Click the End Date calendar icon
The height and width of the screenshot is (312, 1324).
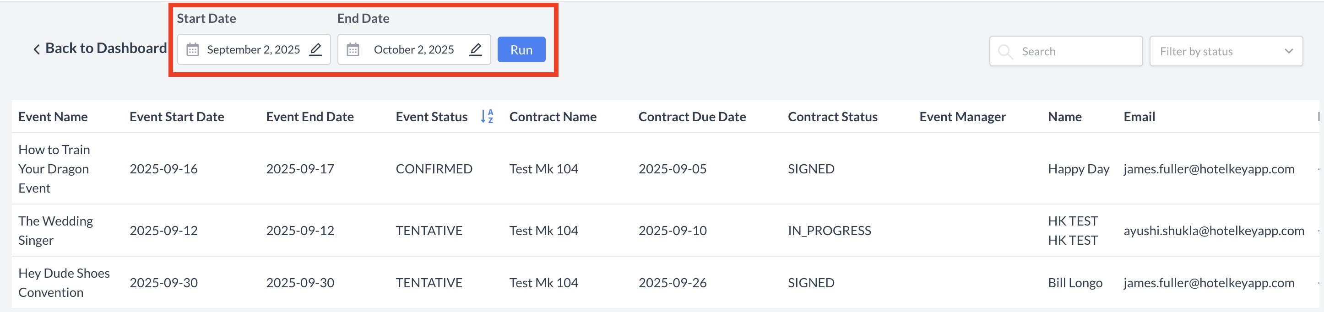pyautogui.click(x=353, y=50)
